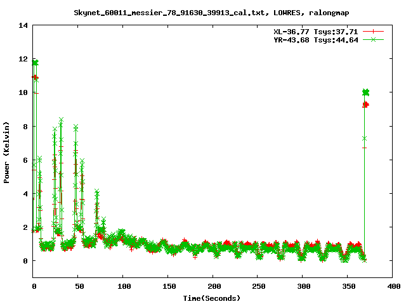This screenshot has height=304, width=406.
Task: Click the green calibration peak near 10 Kelvin
Action: pyautogui.click(x=365, y=92)
